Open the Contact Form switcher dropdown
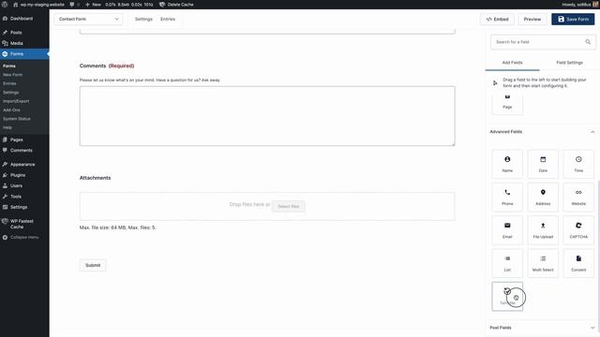The image size is (600, 337). click(x=88, y=19)
